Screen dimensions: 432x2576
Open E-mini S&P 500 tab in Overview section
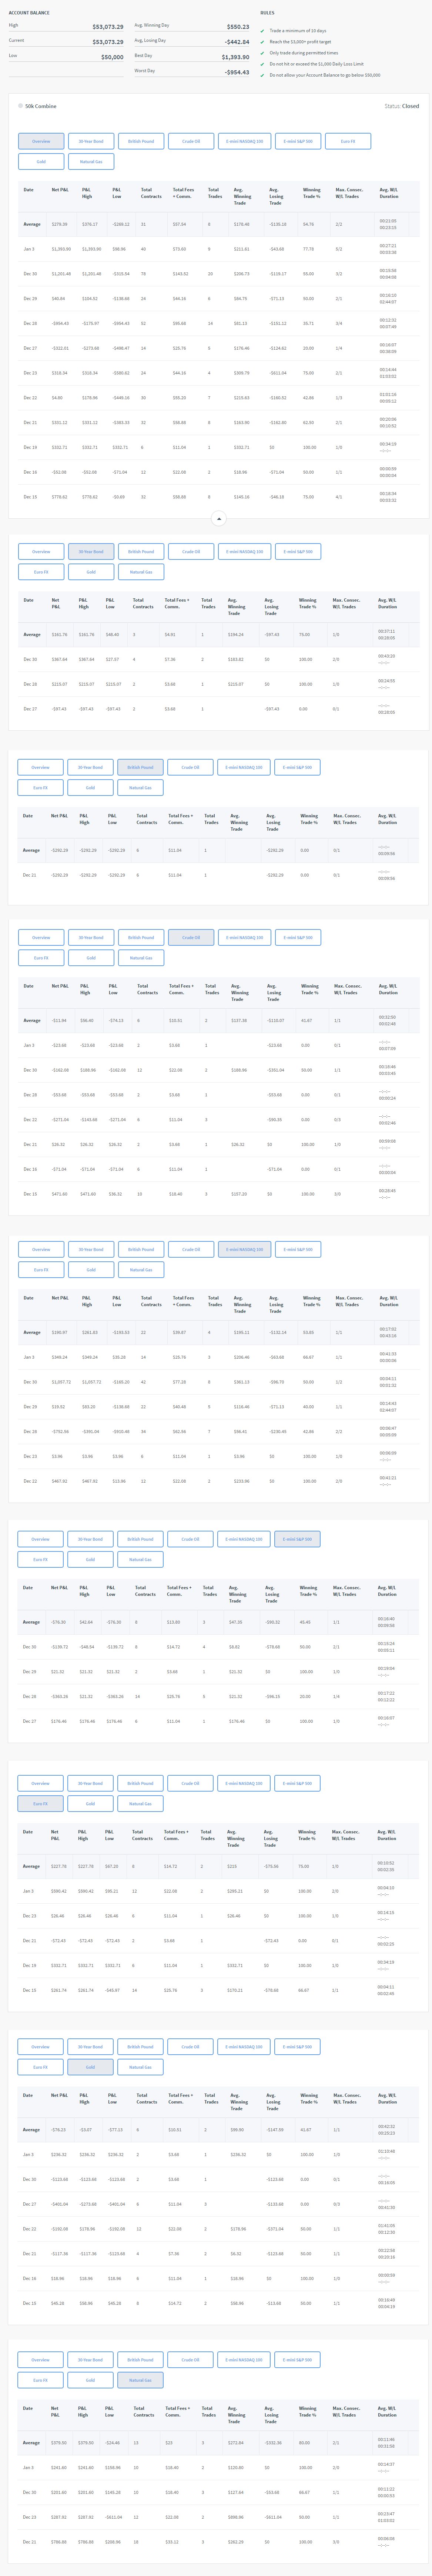[x=298, y=141]
